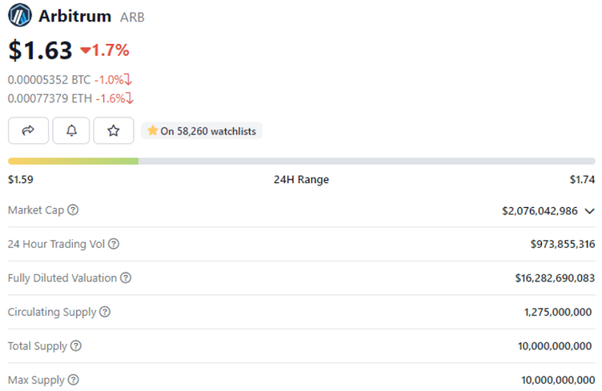The height and width of the screenshot is (391, 602).
Task: Click the bell alert button
Action: click(x=71, y=131)
